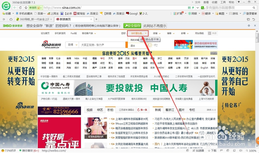This screenshot has width=259, height=153.
Task: Switch to the 360导航 tab
Action: 34,19
